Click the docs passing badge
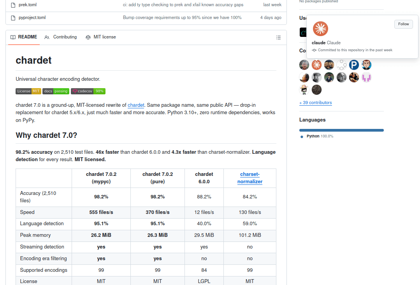420x285 pixels. point(56,91)
